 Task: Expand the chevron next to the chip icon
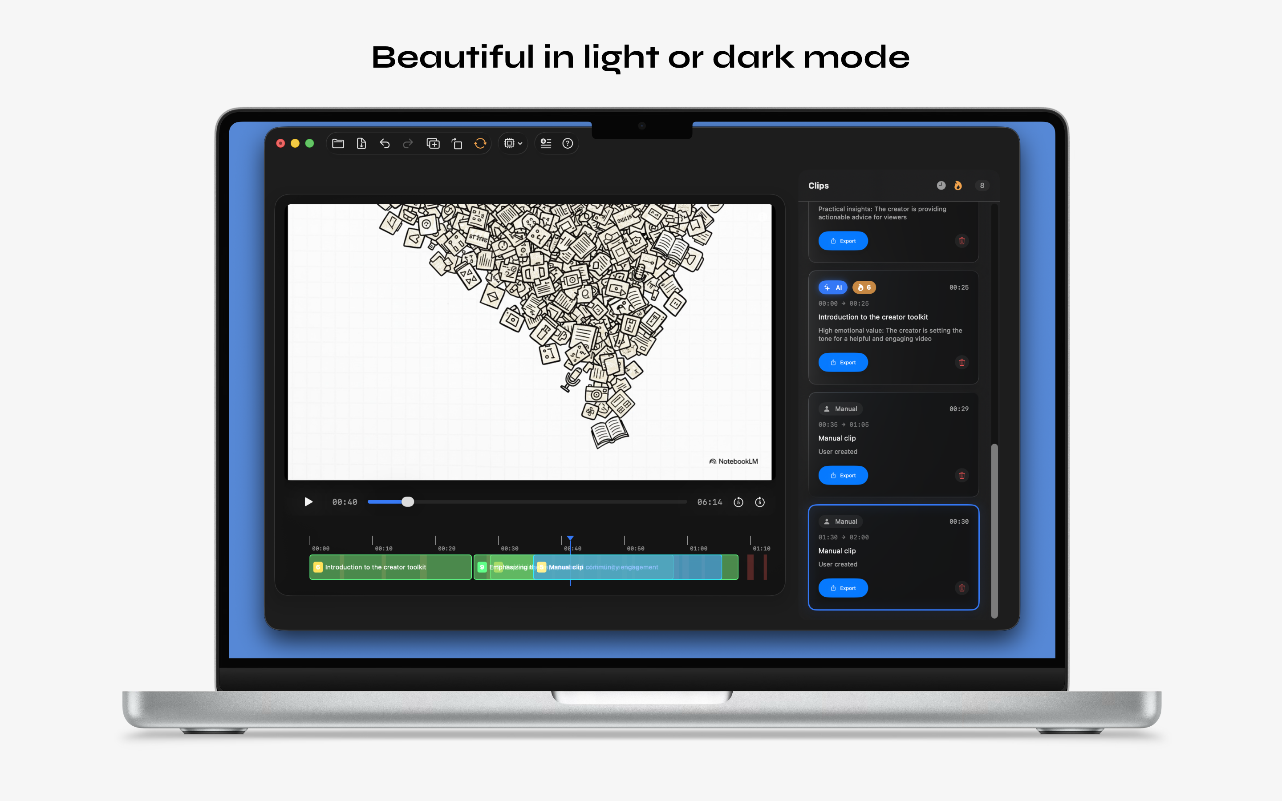point(520,144)
